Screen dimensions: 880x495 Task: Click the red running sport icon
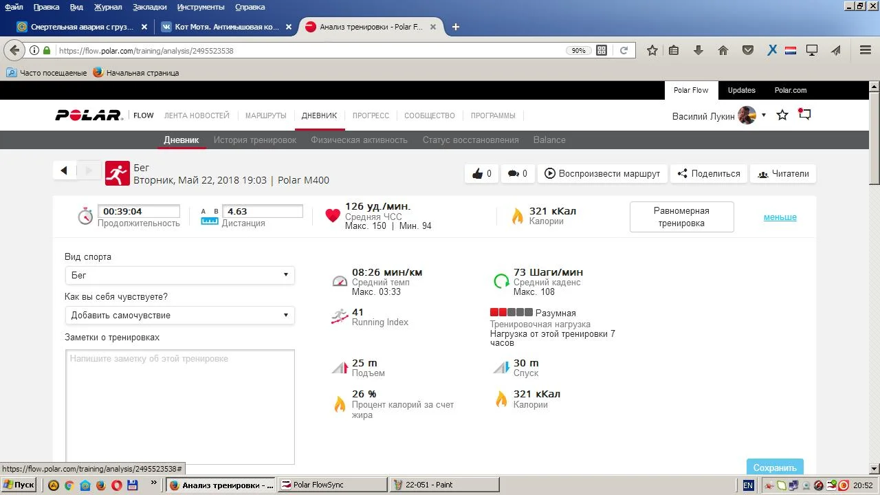118,173
